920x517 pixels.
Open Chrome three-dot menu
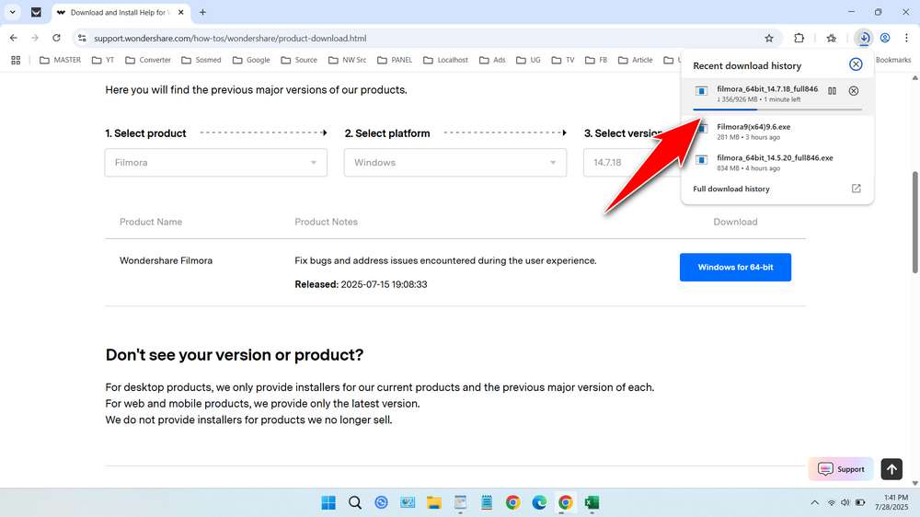906,38
